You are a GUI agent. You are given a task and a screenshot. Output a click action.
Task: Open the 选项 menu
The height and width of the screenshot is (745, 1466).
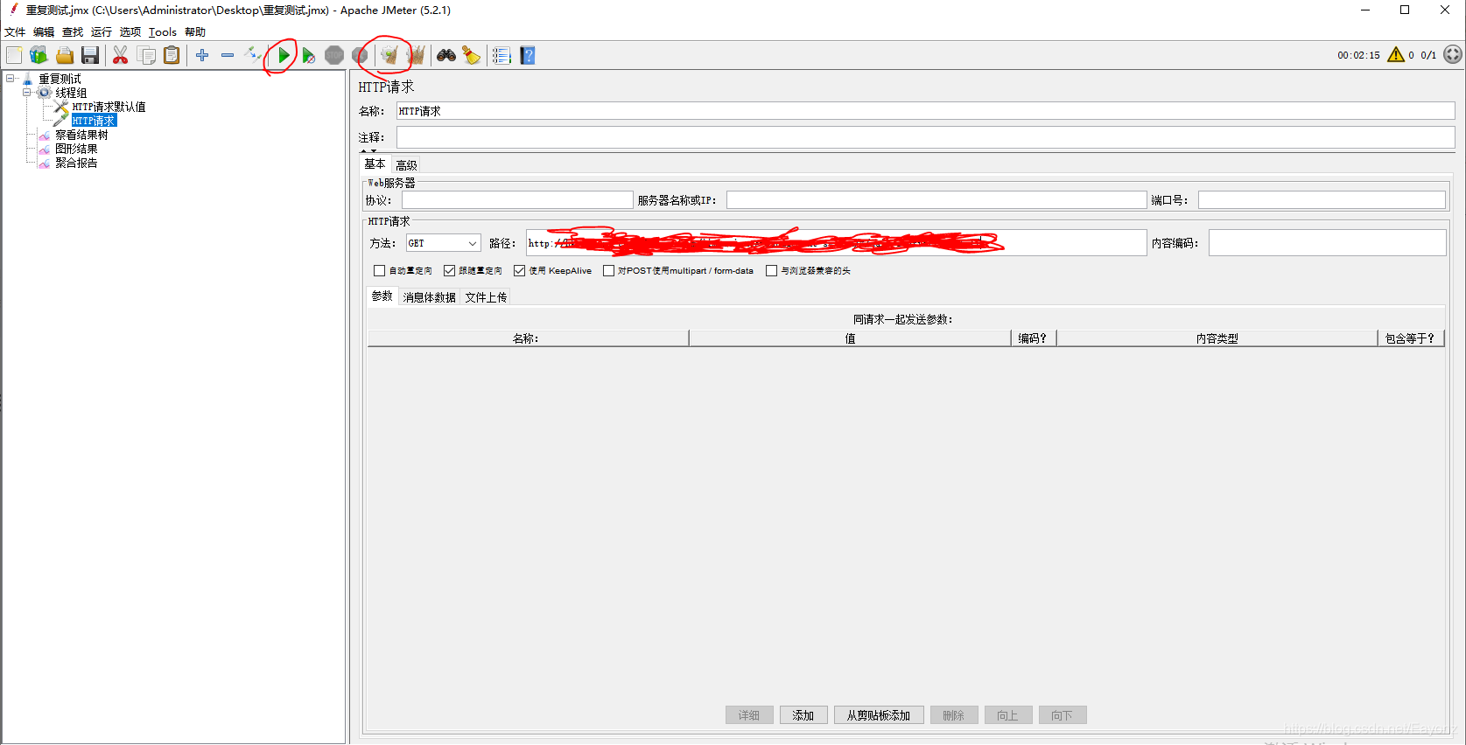pos(130,31)
